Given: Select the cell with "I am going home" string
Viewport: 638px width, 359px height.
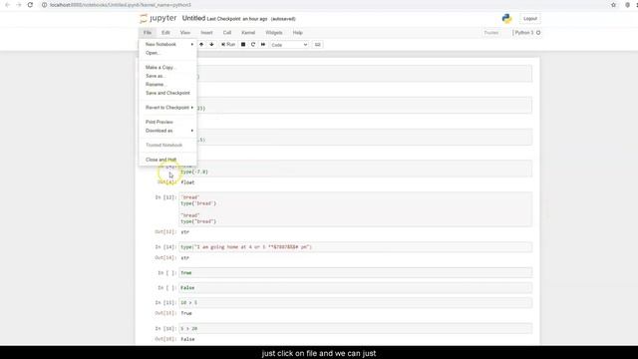Looking at the screenshot, I should pyautogui.click(x=355, y=247).
